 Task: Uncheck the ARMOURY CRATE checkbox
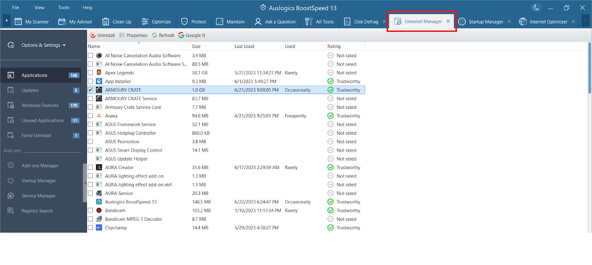[90, 90]
